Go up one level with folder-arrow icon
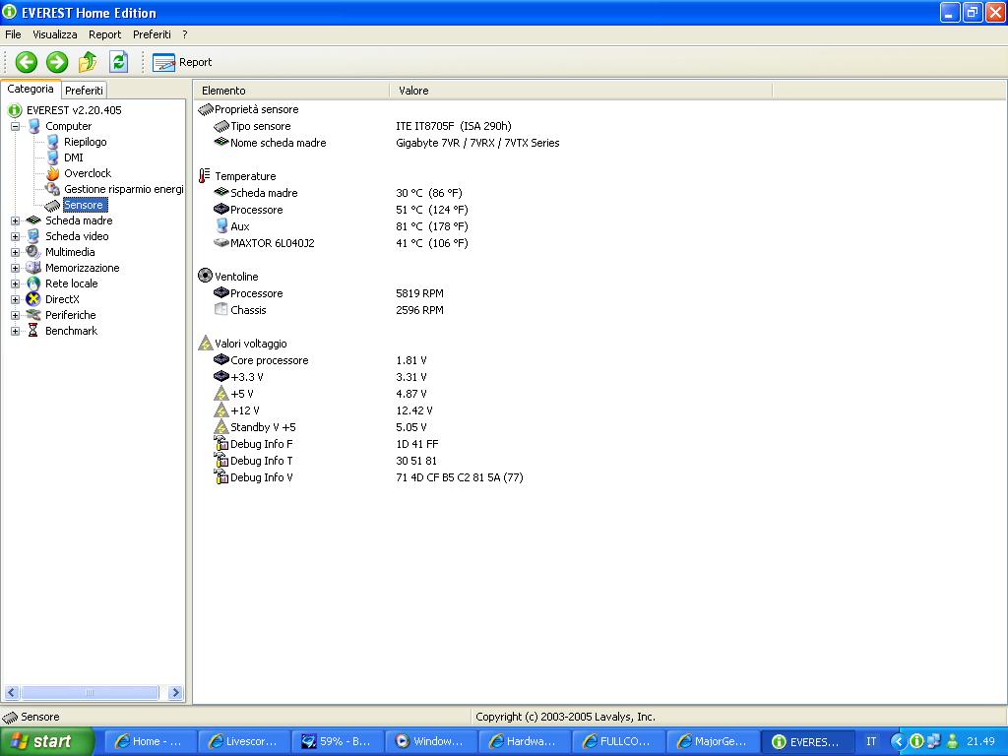This screenshot has width=1008, height=756. point(88,62)
